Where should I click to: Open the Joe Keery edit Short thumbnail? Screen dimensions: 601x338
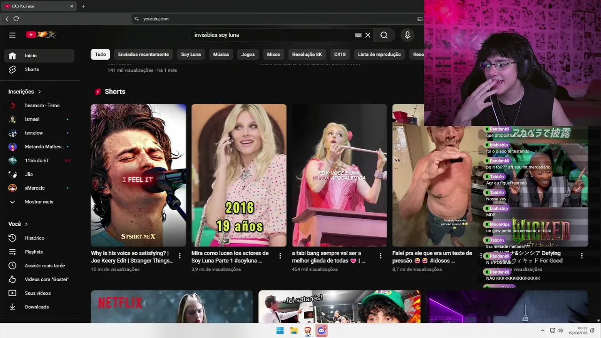(x=139, y=175)
